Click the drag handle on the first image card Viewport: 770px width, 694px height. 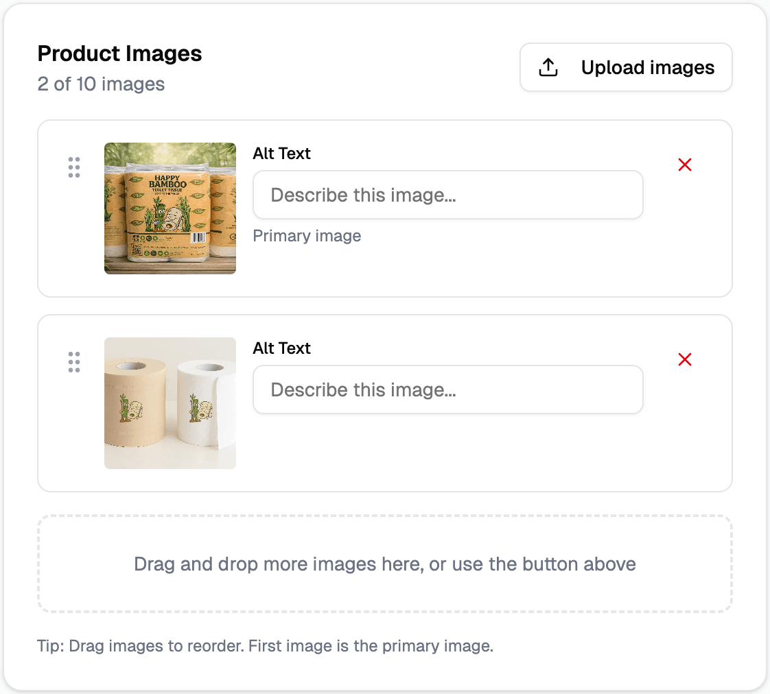tap(74, 167)
